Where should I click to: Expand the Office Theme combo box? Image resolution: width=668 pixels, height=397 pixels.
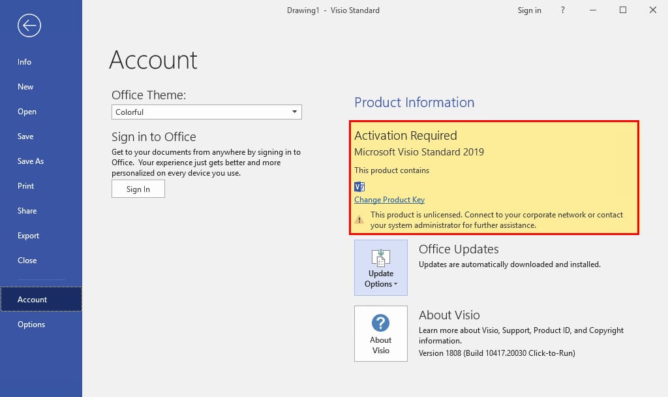click(x=207, y=112)
